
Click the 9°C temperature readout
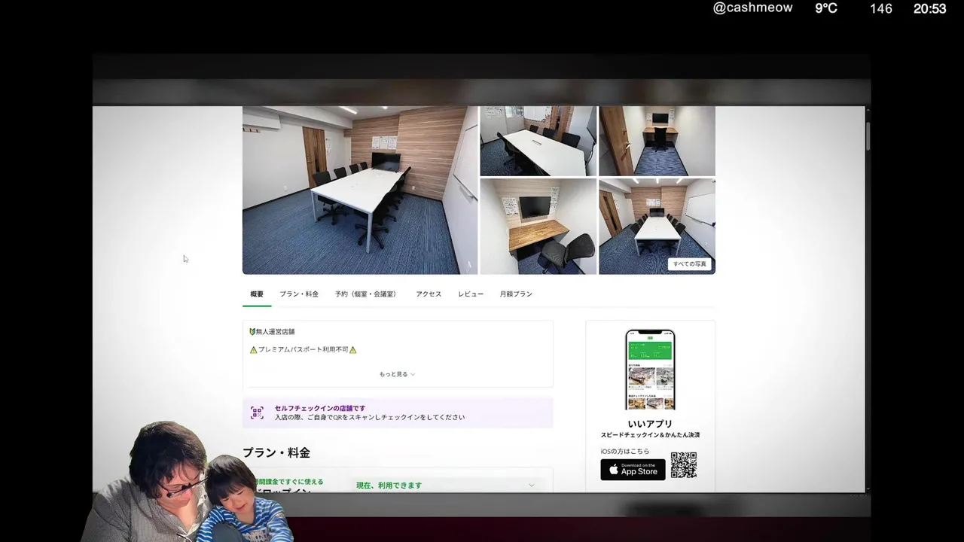pos(826,8)
